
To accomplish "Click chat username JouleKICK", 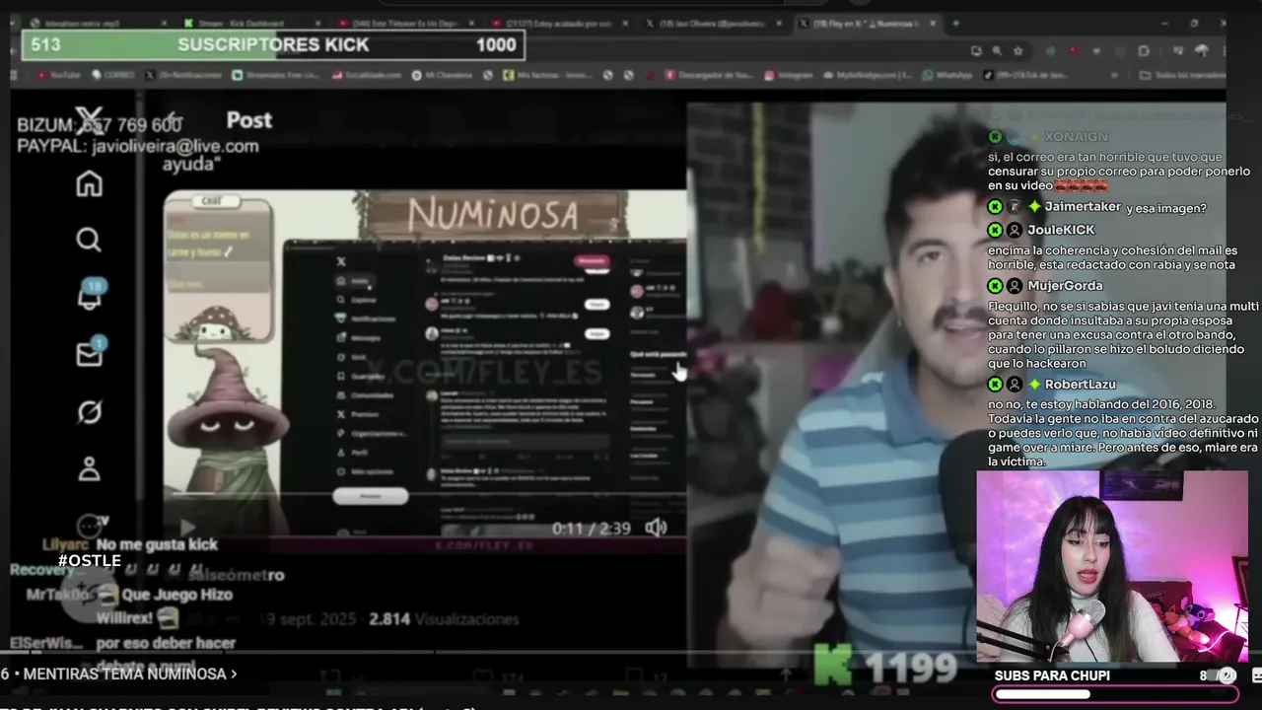I will point(1061,230).
